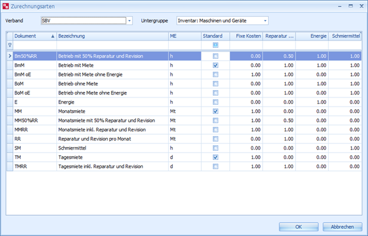
Task: Click the Schmiermittel column header
Action: [x=345, y=36]
